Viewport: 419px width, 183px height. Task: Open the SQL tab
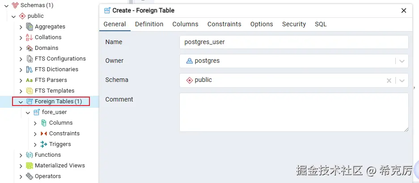(x=321, y=24)
